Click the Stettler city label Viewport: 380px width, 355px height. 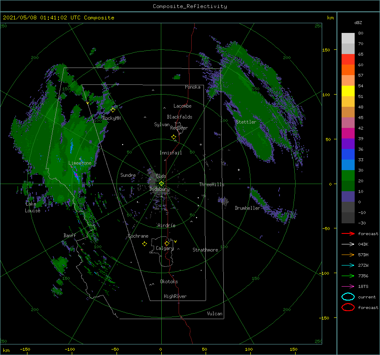pyautogui.click(x=246, y=122)
